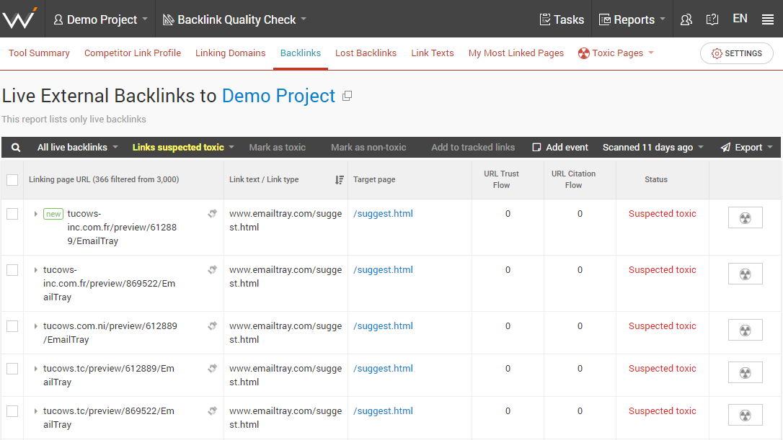The height and width of the screenshot is (440, 783).
Task: Switch language via EN selector
Action: (x=740, y=19)
